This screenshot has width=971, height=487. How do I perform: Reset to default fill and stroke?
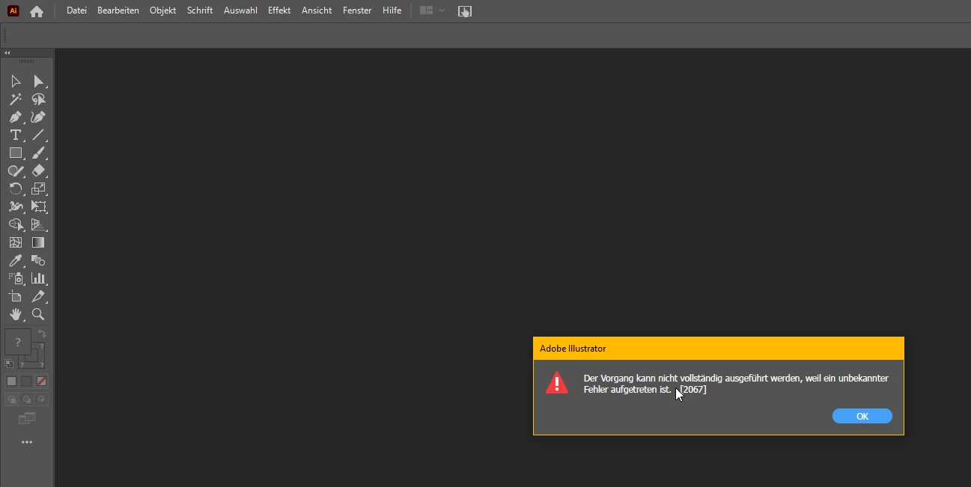(9, 364)
